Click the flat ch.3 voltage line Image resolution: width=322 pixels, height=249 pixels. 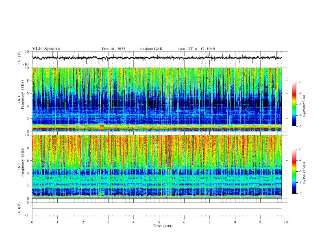[157, 209]
